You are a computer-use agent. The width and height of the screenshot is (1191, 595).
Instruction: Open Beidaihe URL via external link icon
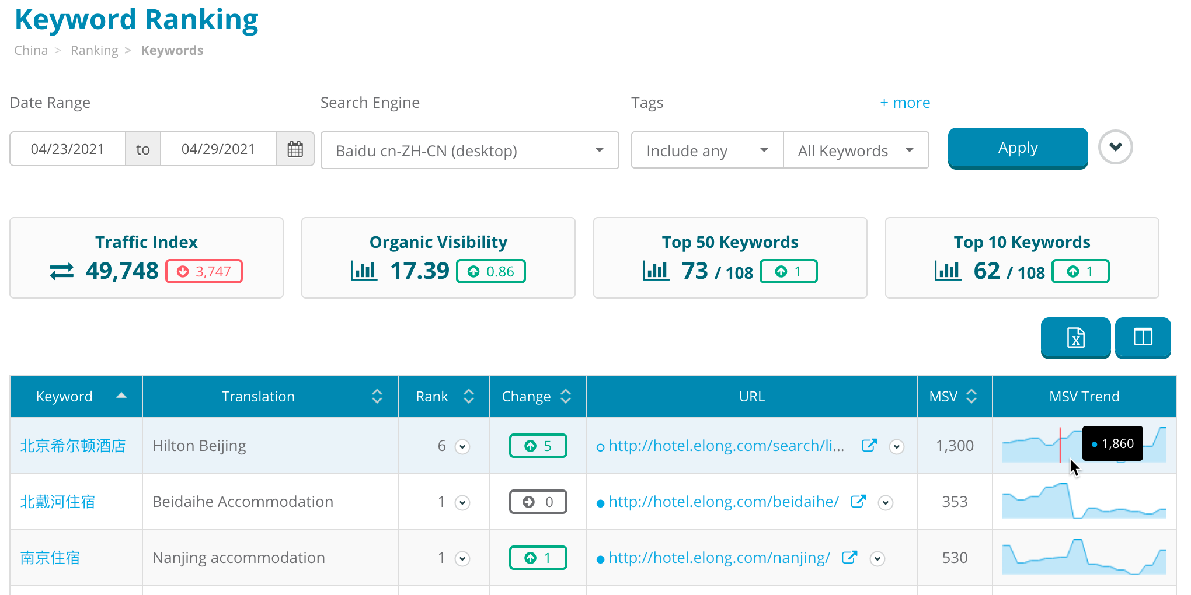pos(858,501)
